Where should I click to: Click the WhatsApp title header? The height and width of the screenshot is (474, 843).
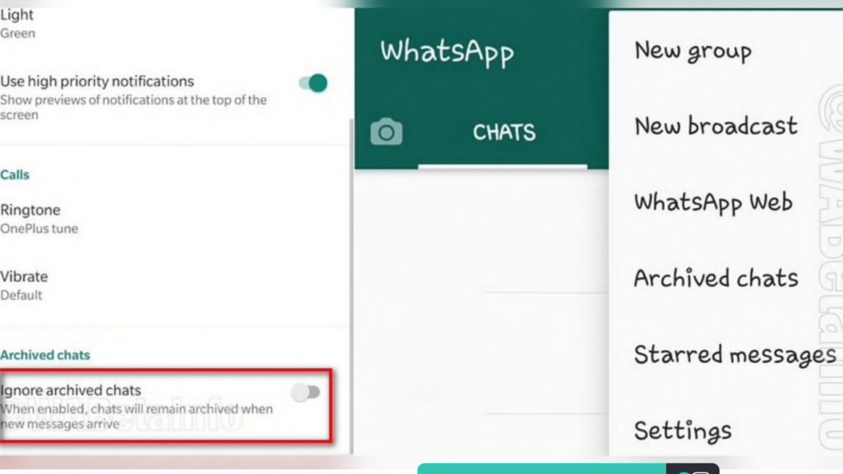(x=447, y=52)
